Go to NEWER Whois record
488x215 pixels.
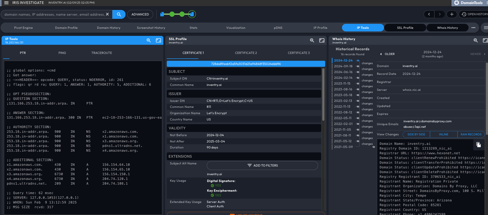click(x=478, y=54)
